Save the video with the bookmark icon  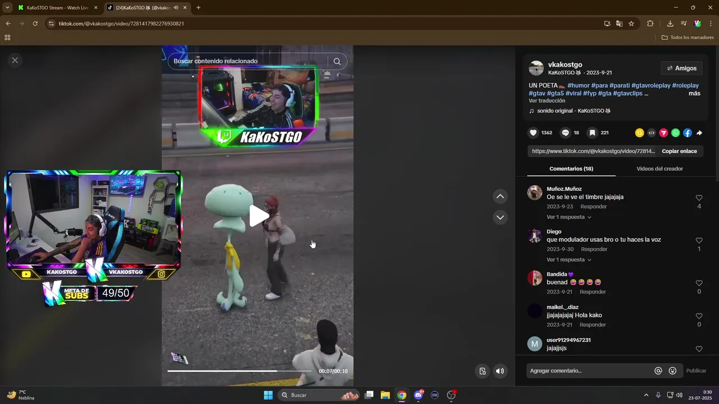592,133
